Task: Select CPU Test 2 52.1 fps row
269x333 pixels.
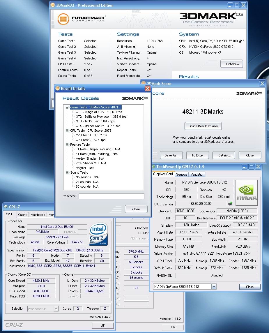Action: click(91, 140)
